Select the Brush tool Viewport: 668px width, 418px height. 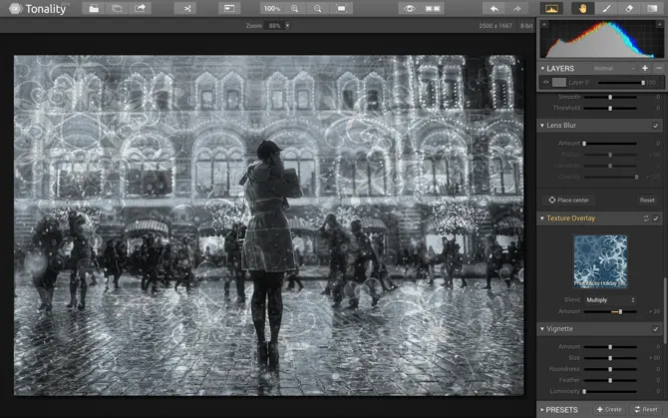coord(605,8)
